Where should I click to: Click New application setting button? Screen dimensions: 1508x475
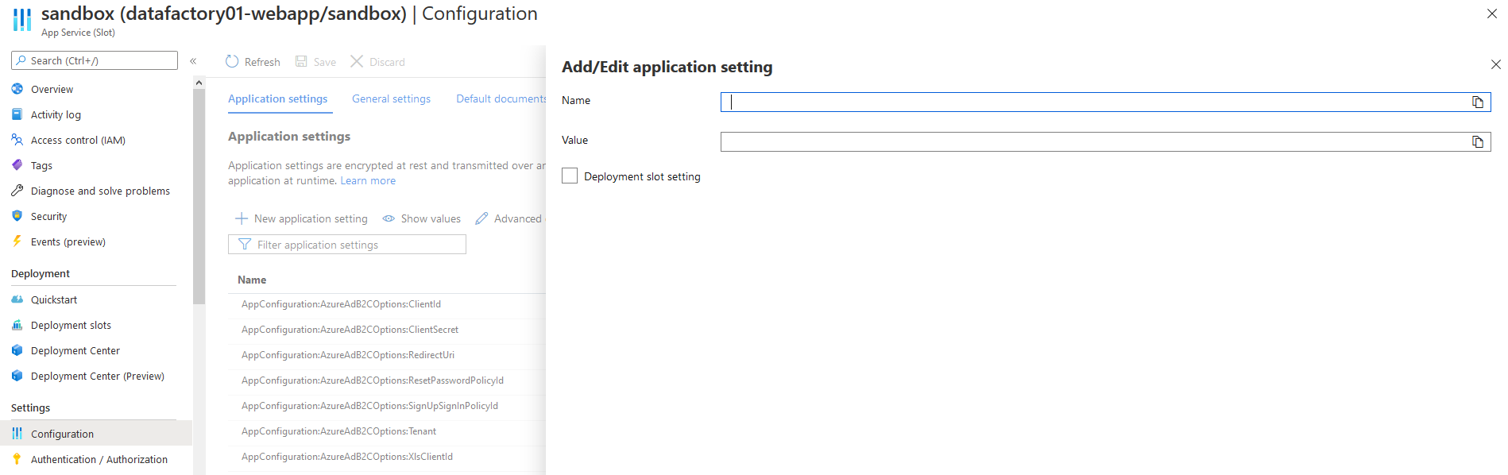pos(302,219)
